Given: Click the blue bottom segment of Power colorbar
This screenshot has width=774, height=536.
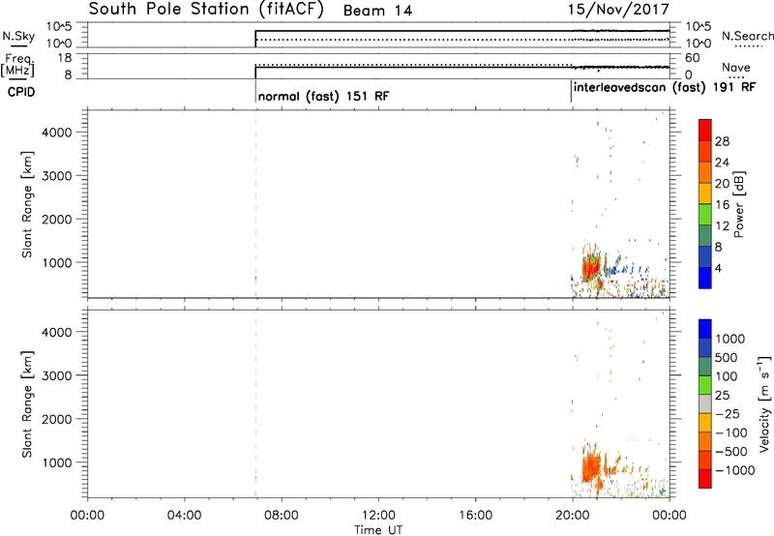Looking at the screenshot, I should (x=705, y=278).
